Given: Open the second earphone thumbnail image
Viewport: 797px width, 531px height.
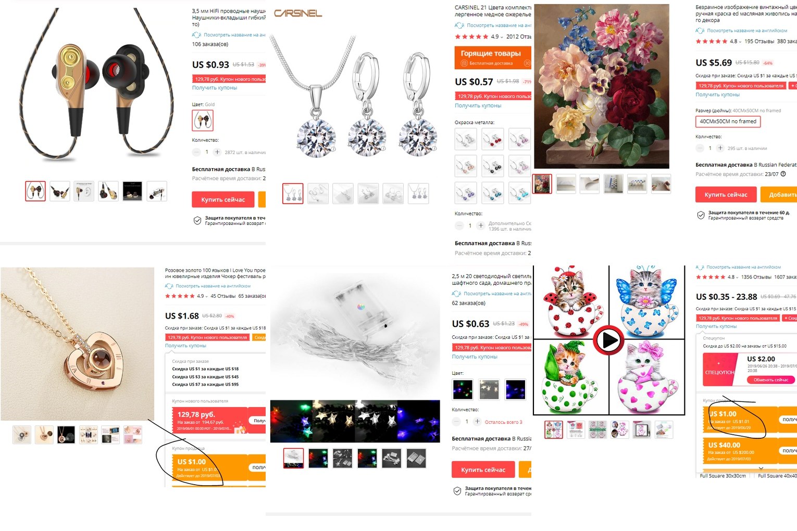Looking at the screenshot, I should 60,191.
